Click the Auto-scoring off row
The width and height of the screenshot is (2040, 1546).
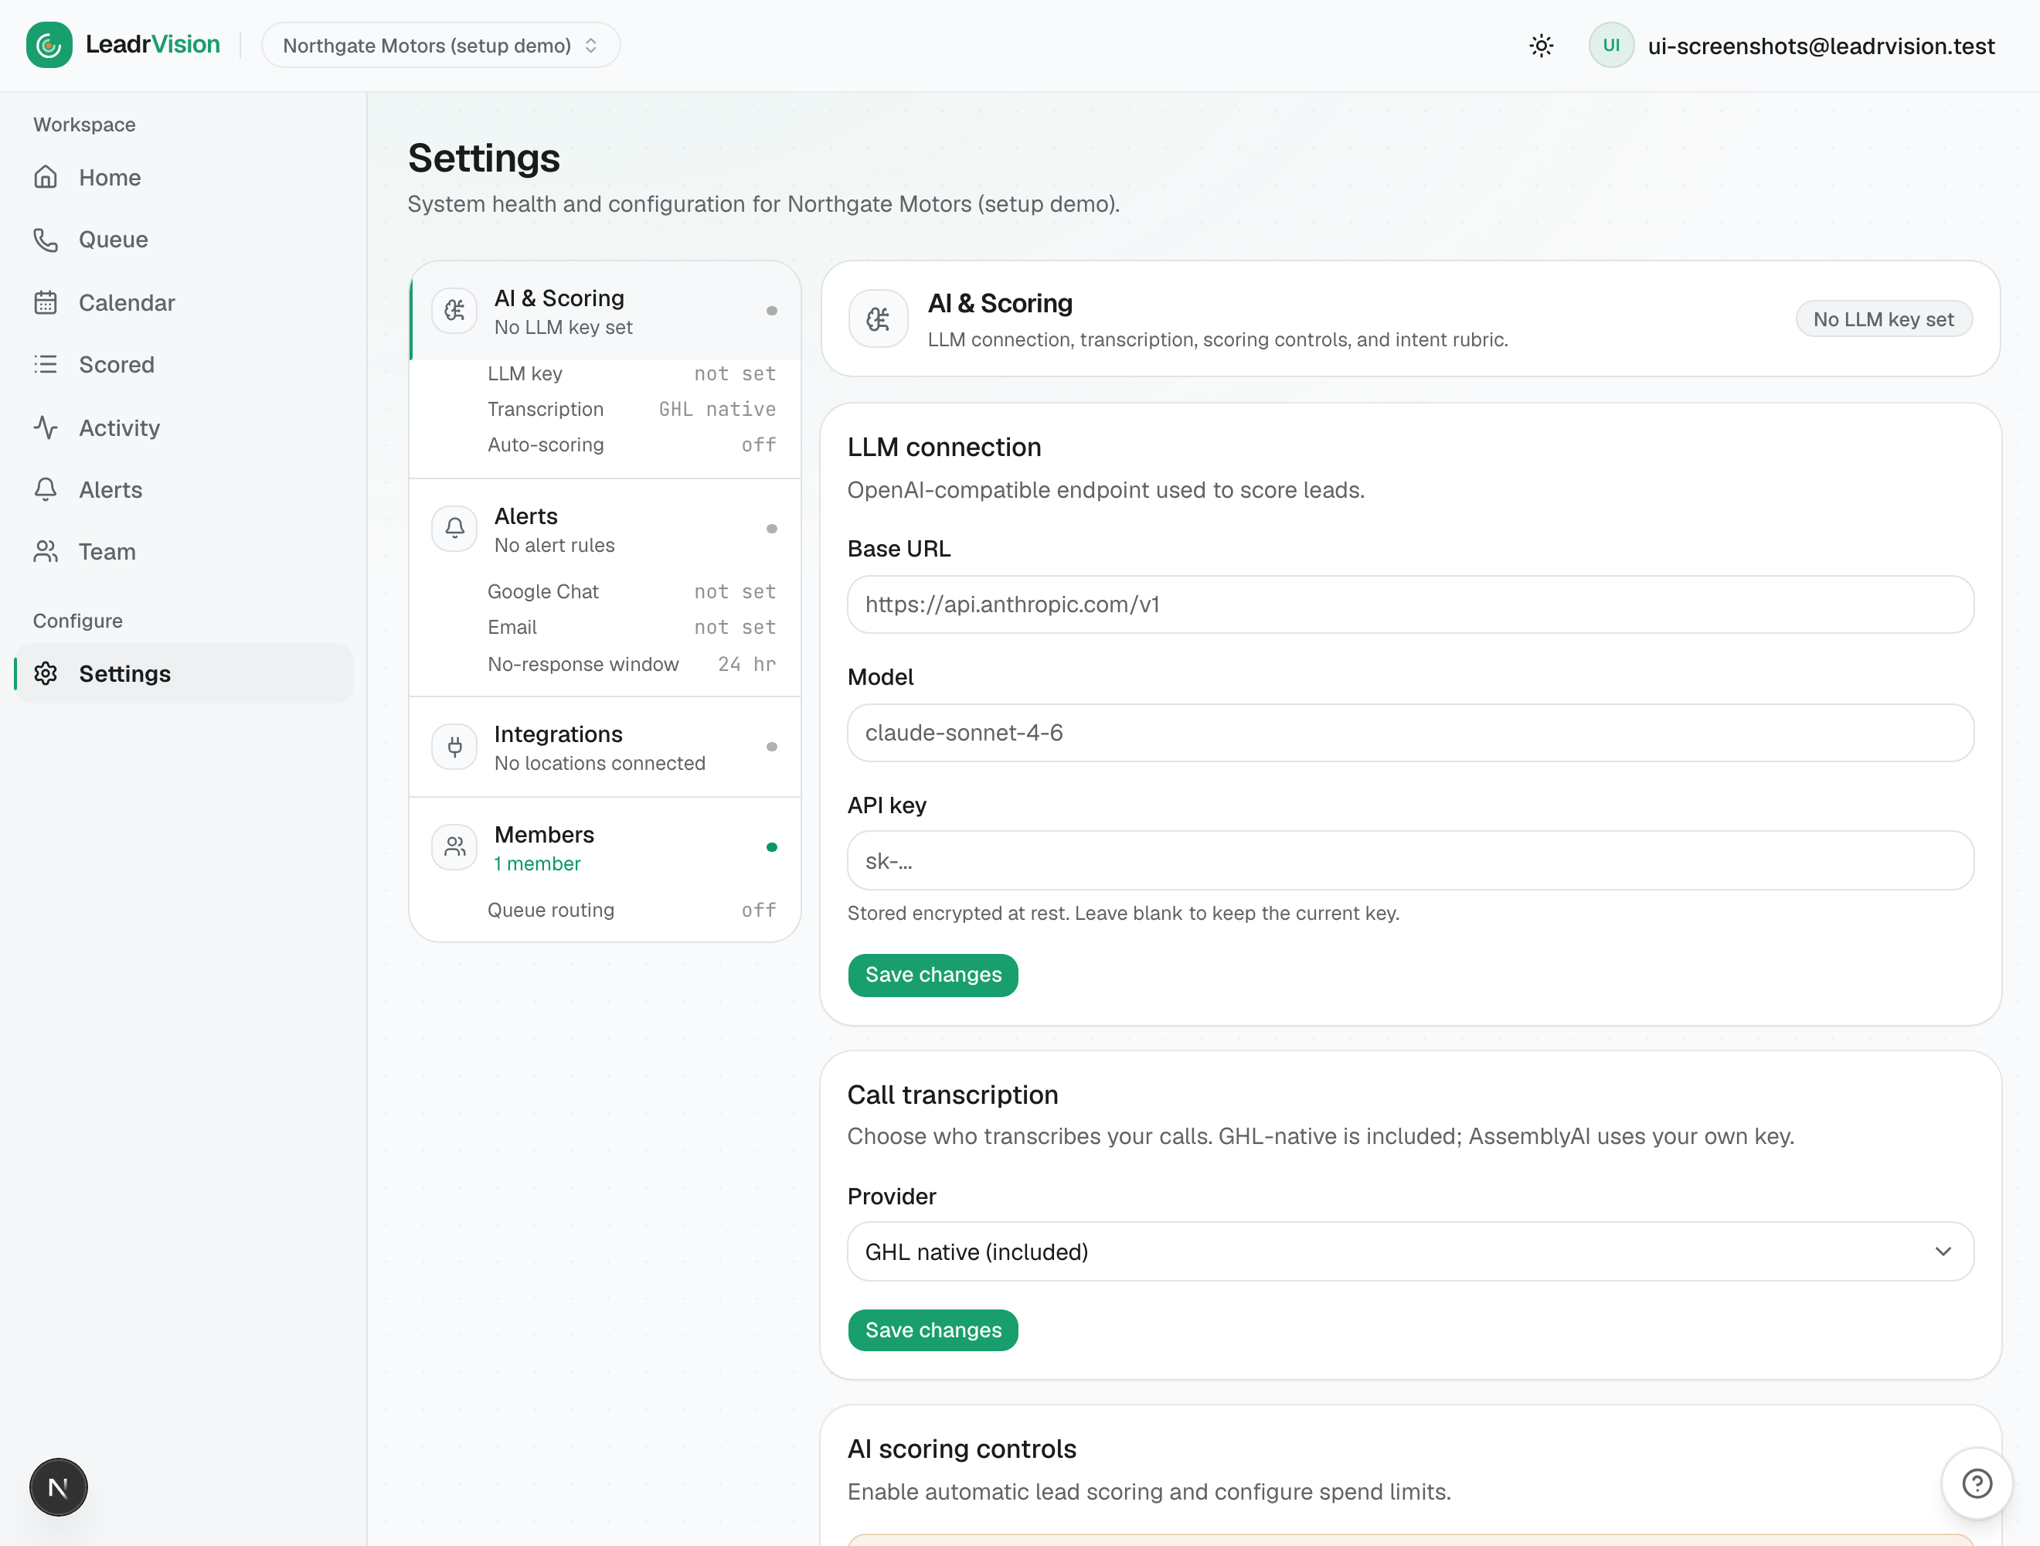pyautogui.click(x=632, y=444)
